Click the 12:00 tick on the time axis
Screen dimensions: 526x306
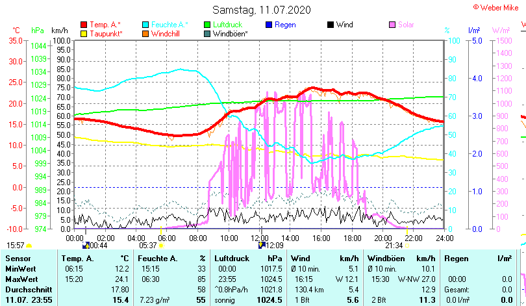259,238
